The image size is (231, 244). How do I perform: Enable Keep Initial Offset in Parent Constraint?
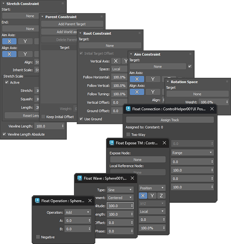pos(43,117)
